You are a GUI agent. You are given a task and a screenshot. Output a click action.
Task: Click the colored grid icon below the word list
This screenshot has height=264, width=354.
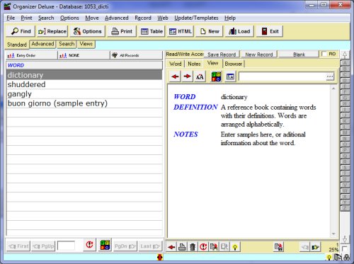pyautogui.click(x=105, y=245)
